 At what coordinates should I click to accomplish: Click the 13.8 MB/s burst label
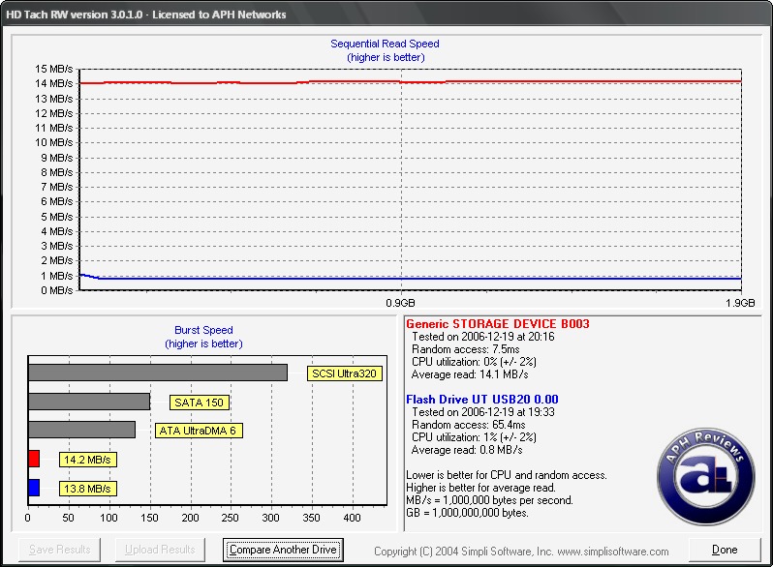tap(87, 489)
